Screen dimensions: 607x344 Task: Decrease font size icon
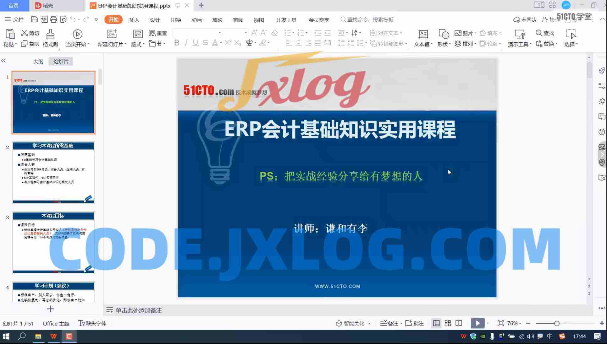(264, 33)
